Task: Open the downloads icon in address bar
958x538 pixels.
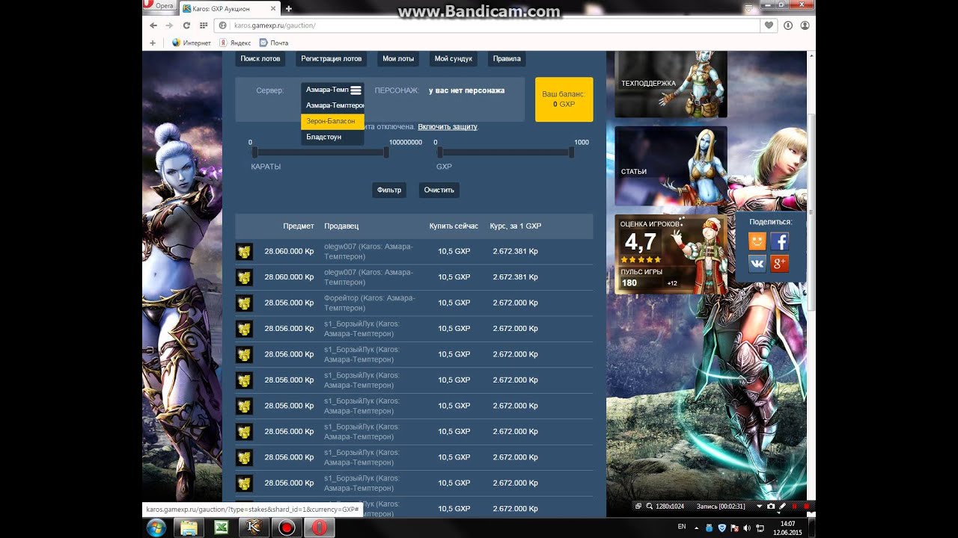Action: point(788,25)
